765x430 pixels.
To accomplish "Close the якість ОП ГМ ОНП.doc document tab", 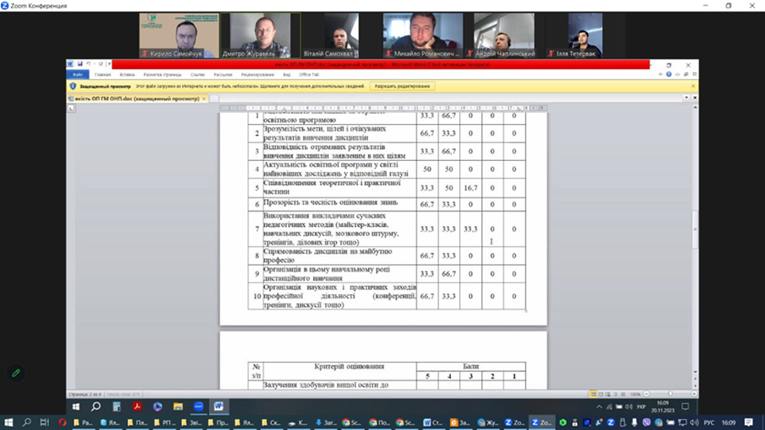I will (204, 99).
